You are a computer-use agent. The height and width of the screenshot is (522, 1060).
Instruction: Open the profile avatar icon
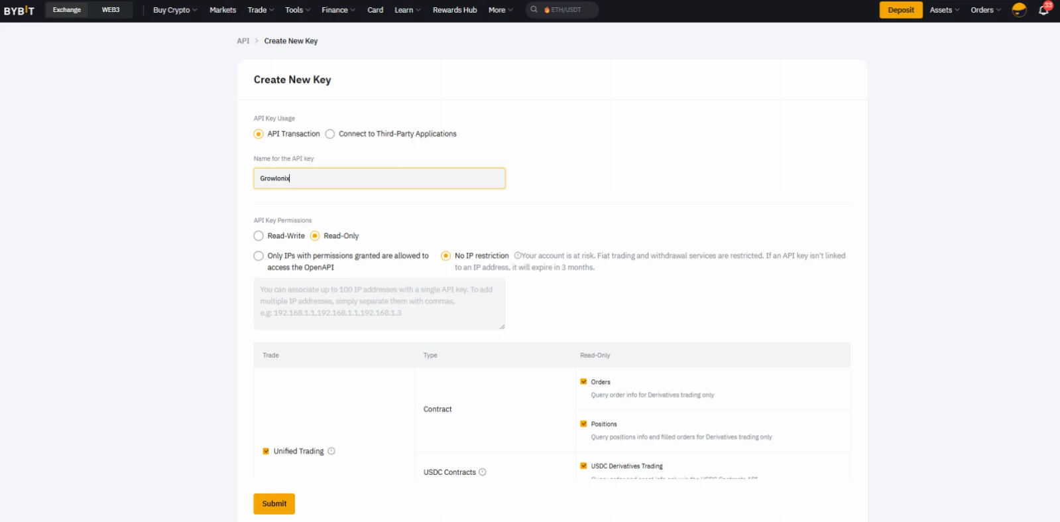[1019, 10]
